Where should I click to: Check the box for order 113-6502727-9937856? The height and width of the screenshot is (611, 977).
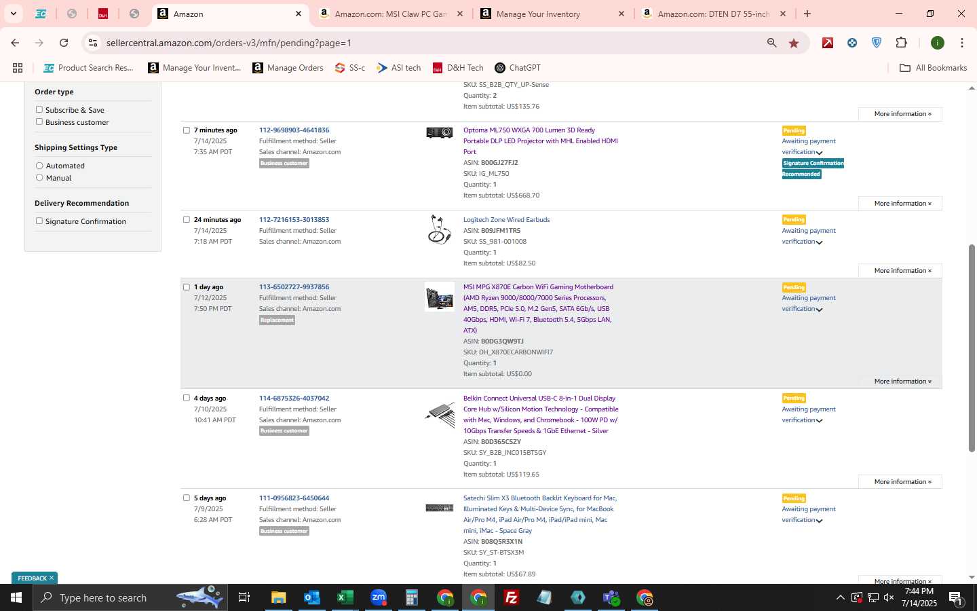187,286
